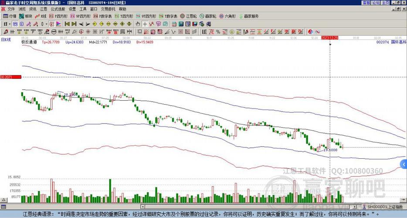407x218 pixels.
Task: Click the scrollbar left arrow at bottom
Action: [x=142, y=207]
